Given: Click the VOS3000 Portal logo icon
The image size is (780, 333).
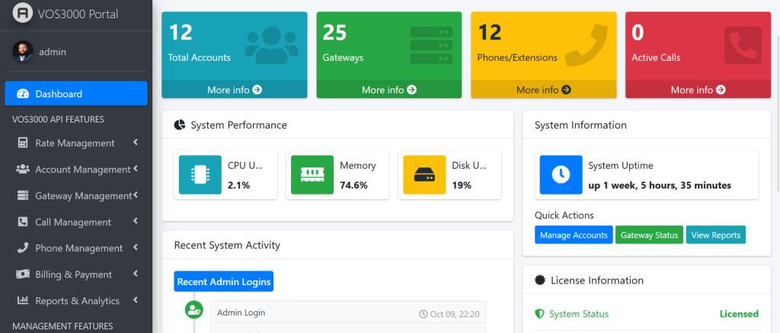Looking at the screenshot, I should pos(23,14).
